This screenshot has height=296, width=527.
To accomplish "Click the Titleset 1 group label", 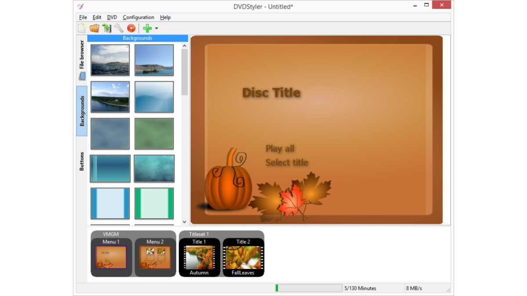I will 199,234.
